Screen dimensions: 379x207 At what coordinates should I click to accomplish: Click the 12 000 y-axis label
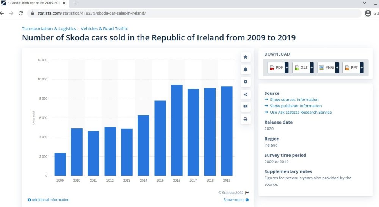[42, 60]
